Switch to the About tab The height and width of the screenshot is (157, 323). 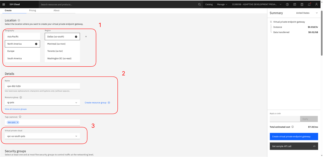tap(57, 10)
